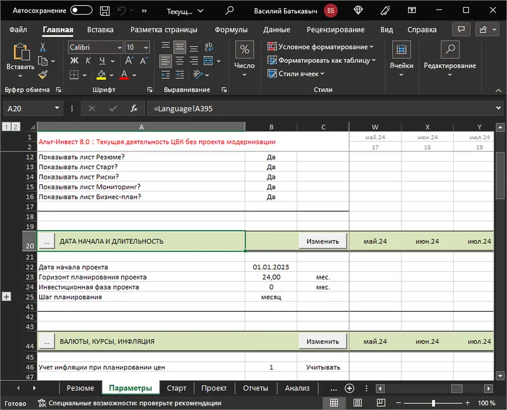
Task: Click Изменить in ВАЛЮТЫ, КУРСЫ row
Action: coord(323,342)
